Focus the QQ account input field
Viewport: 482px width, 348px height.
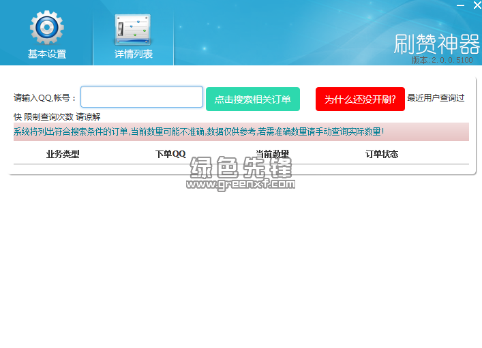(x=142, y=97)
